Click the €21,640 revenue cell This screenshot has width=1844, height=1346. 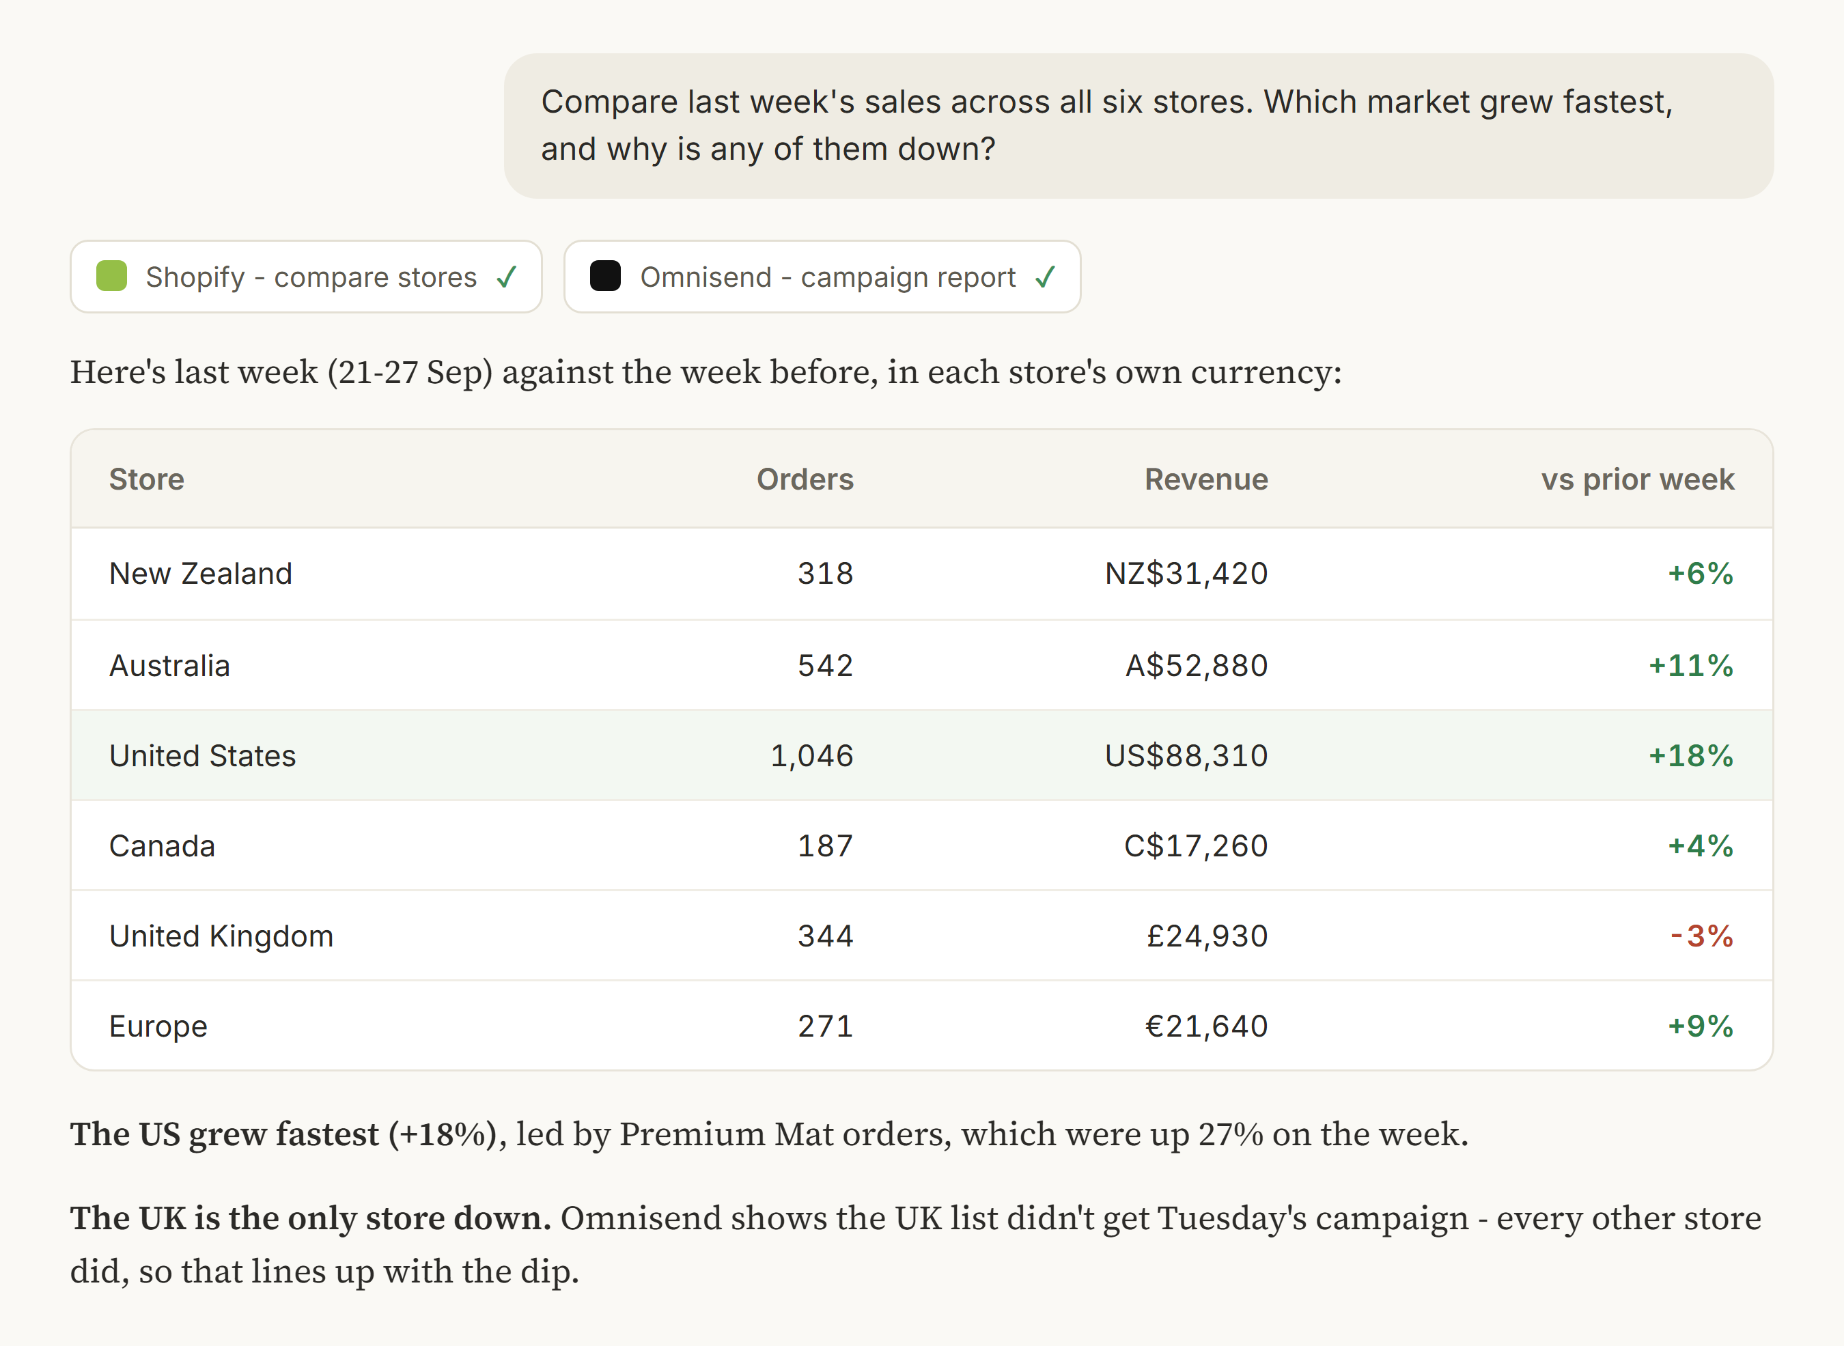[1207, 1026]
